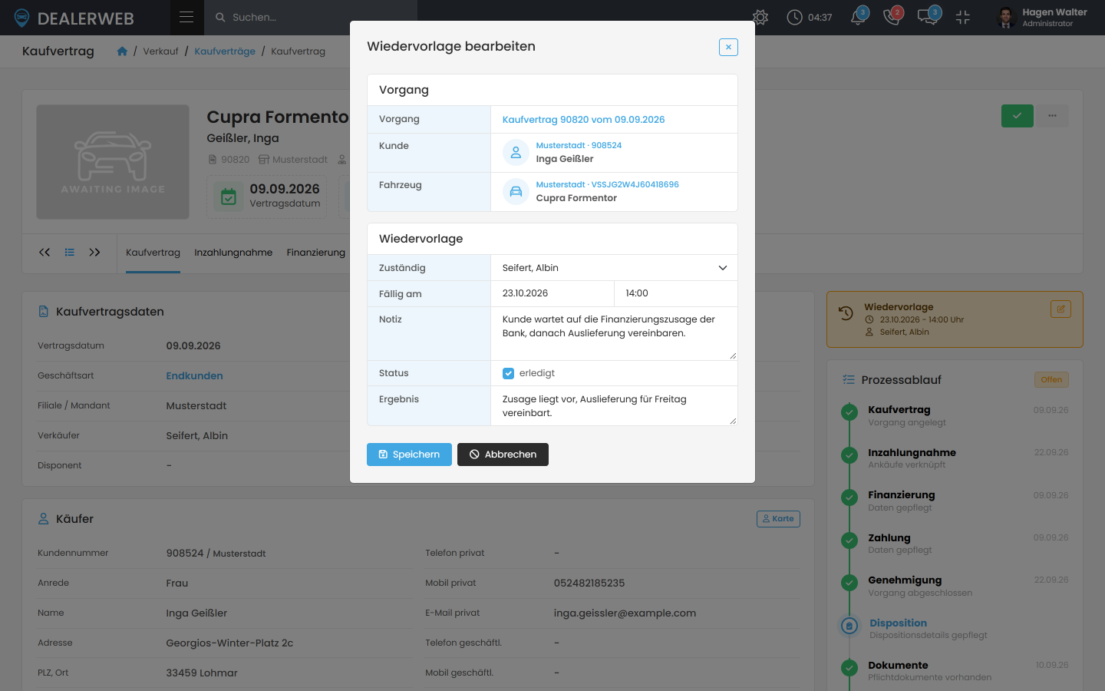Open the chat messages icon

click(x=929, y=17)
